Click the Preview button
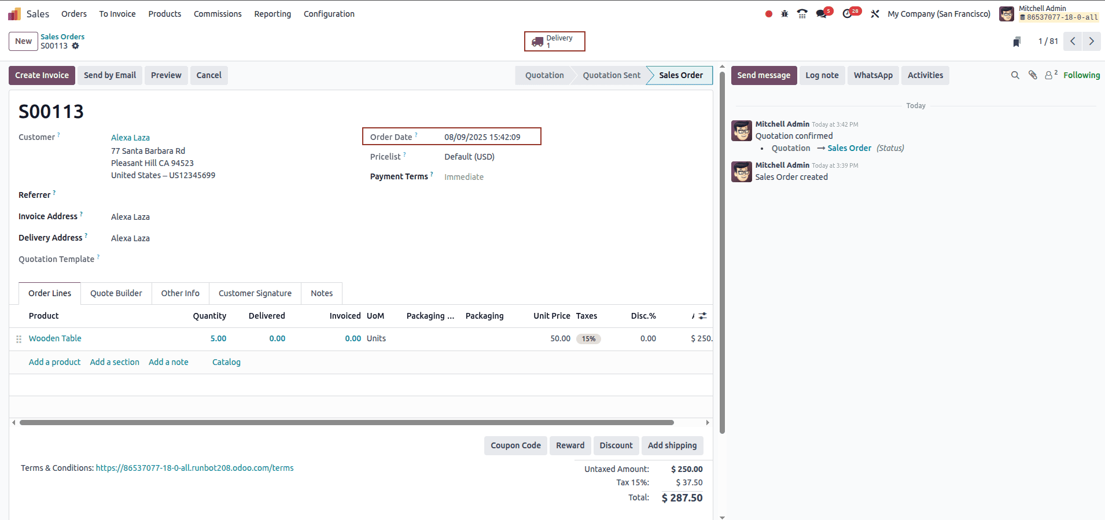The width and height of the screenshot is (1105, 520). click(x=166, y=75)
